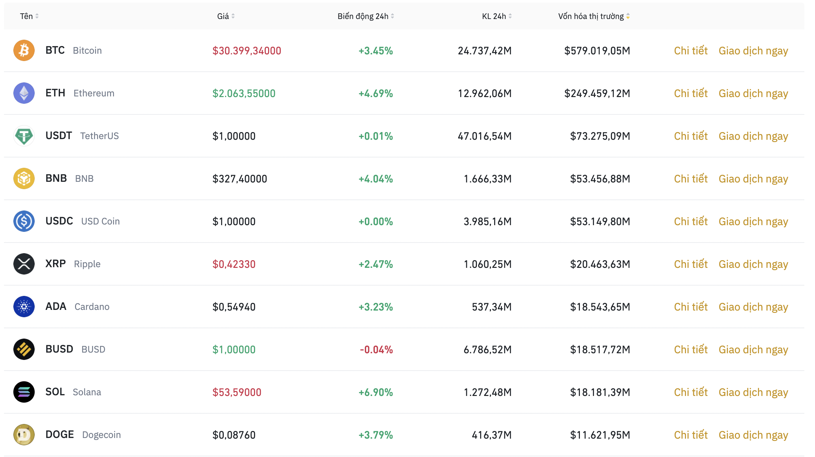Viewport: 815px width, 457px height.
Task: Open Chi tiết for BNB
Action: (691, 178)
